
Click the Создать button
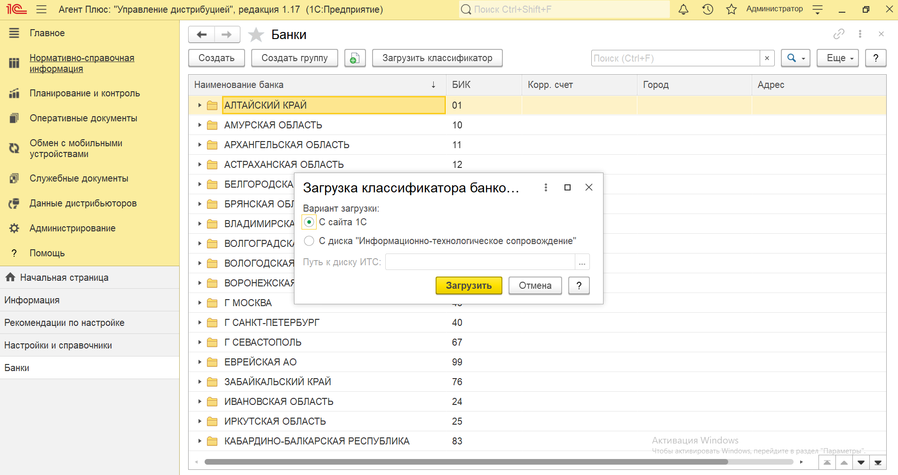[216, 58]
